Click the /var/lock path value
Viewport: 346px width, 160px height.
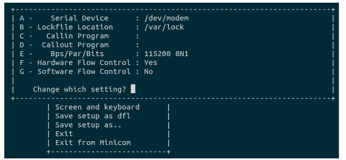pos(164,27)
